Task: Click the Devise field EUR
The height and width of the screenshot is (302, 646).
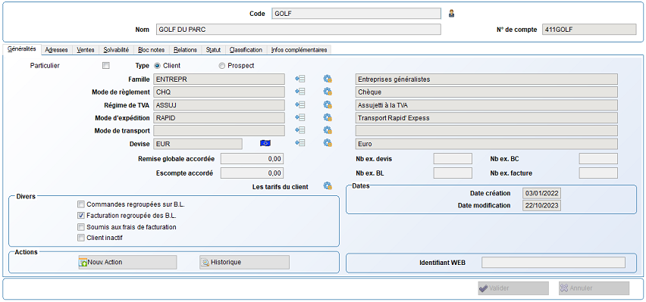Action: [197, 143]
